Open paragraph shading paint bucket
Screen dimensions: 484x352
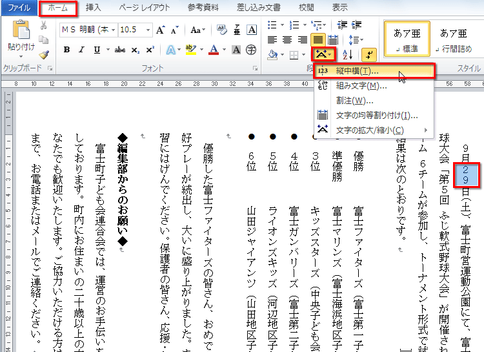click(273, 55)
